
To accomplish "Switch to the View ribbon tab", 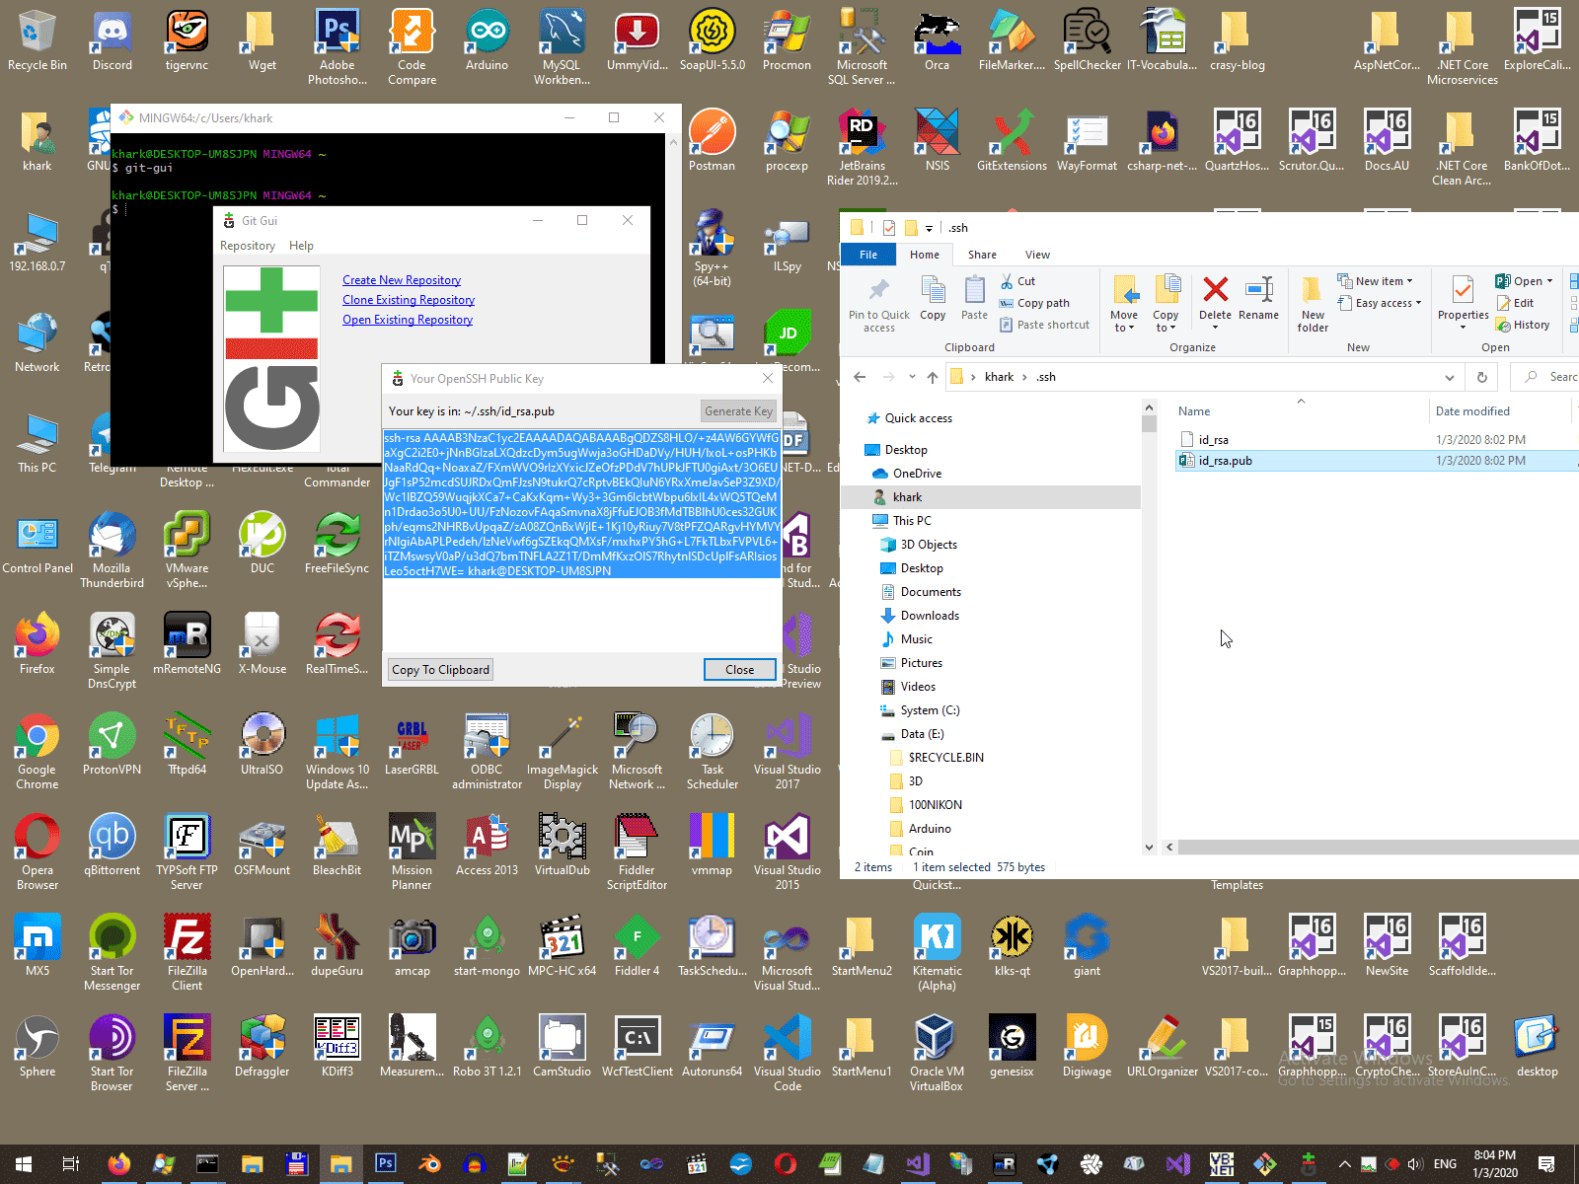I will (1037, 255).
